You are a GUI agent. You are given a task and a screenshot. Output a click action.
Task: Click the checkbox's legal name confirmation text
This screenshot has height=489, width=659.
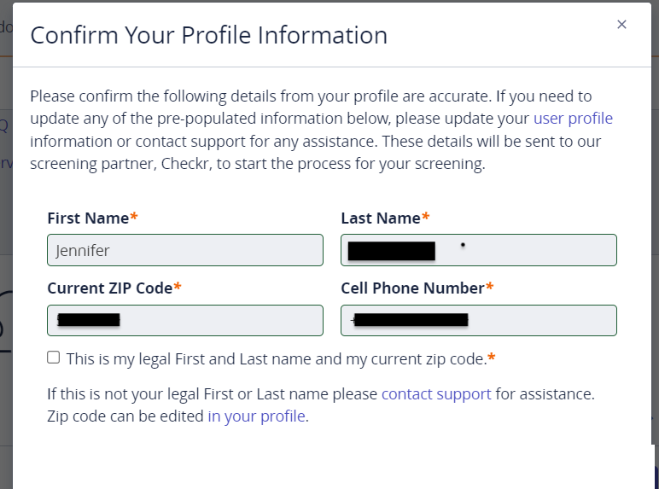[x=275, y=358]
